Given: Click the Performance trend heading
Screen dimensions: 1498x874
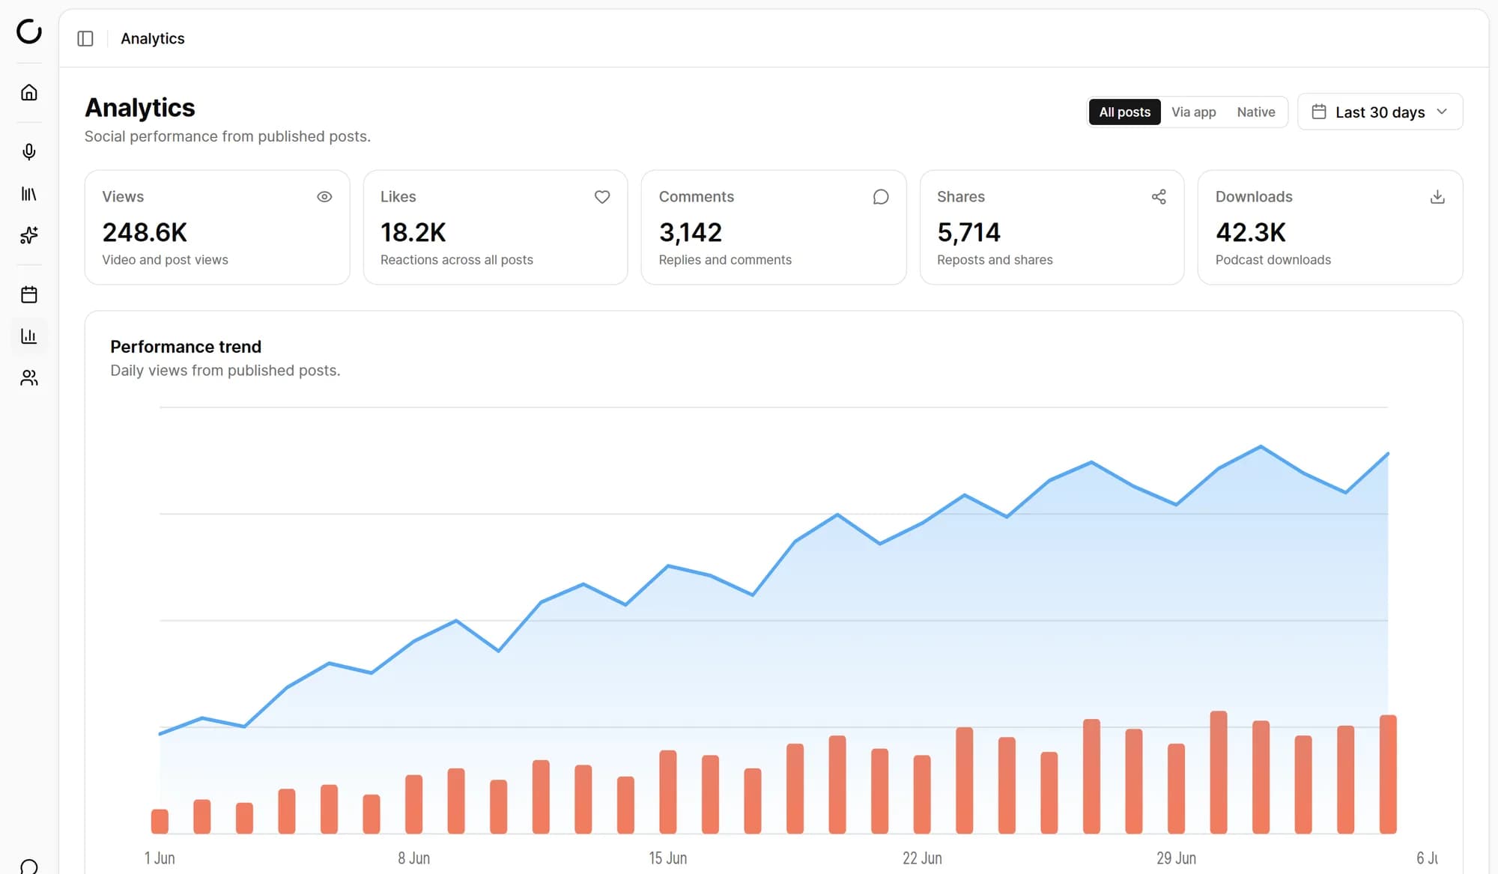Looking at the screenshot, I should (x=186, y=347).
